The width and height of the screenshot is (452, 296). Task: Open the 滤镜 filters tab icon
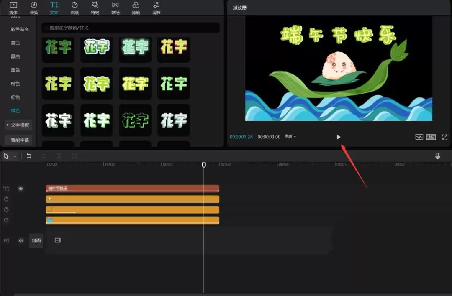pos(136,5)
